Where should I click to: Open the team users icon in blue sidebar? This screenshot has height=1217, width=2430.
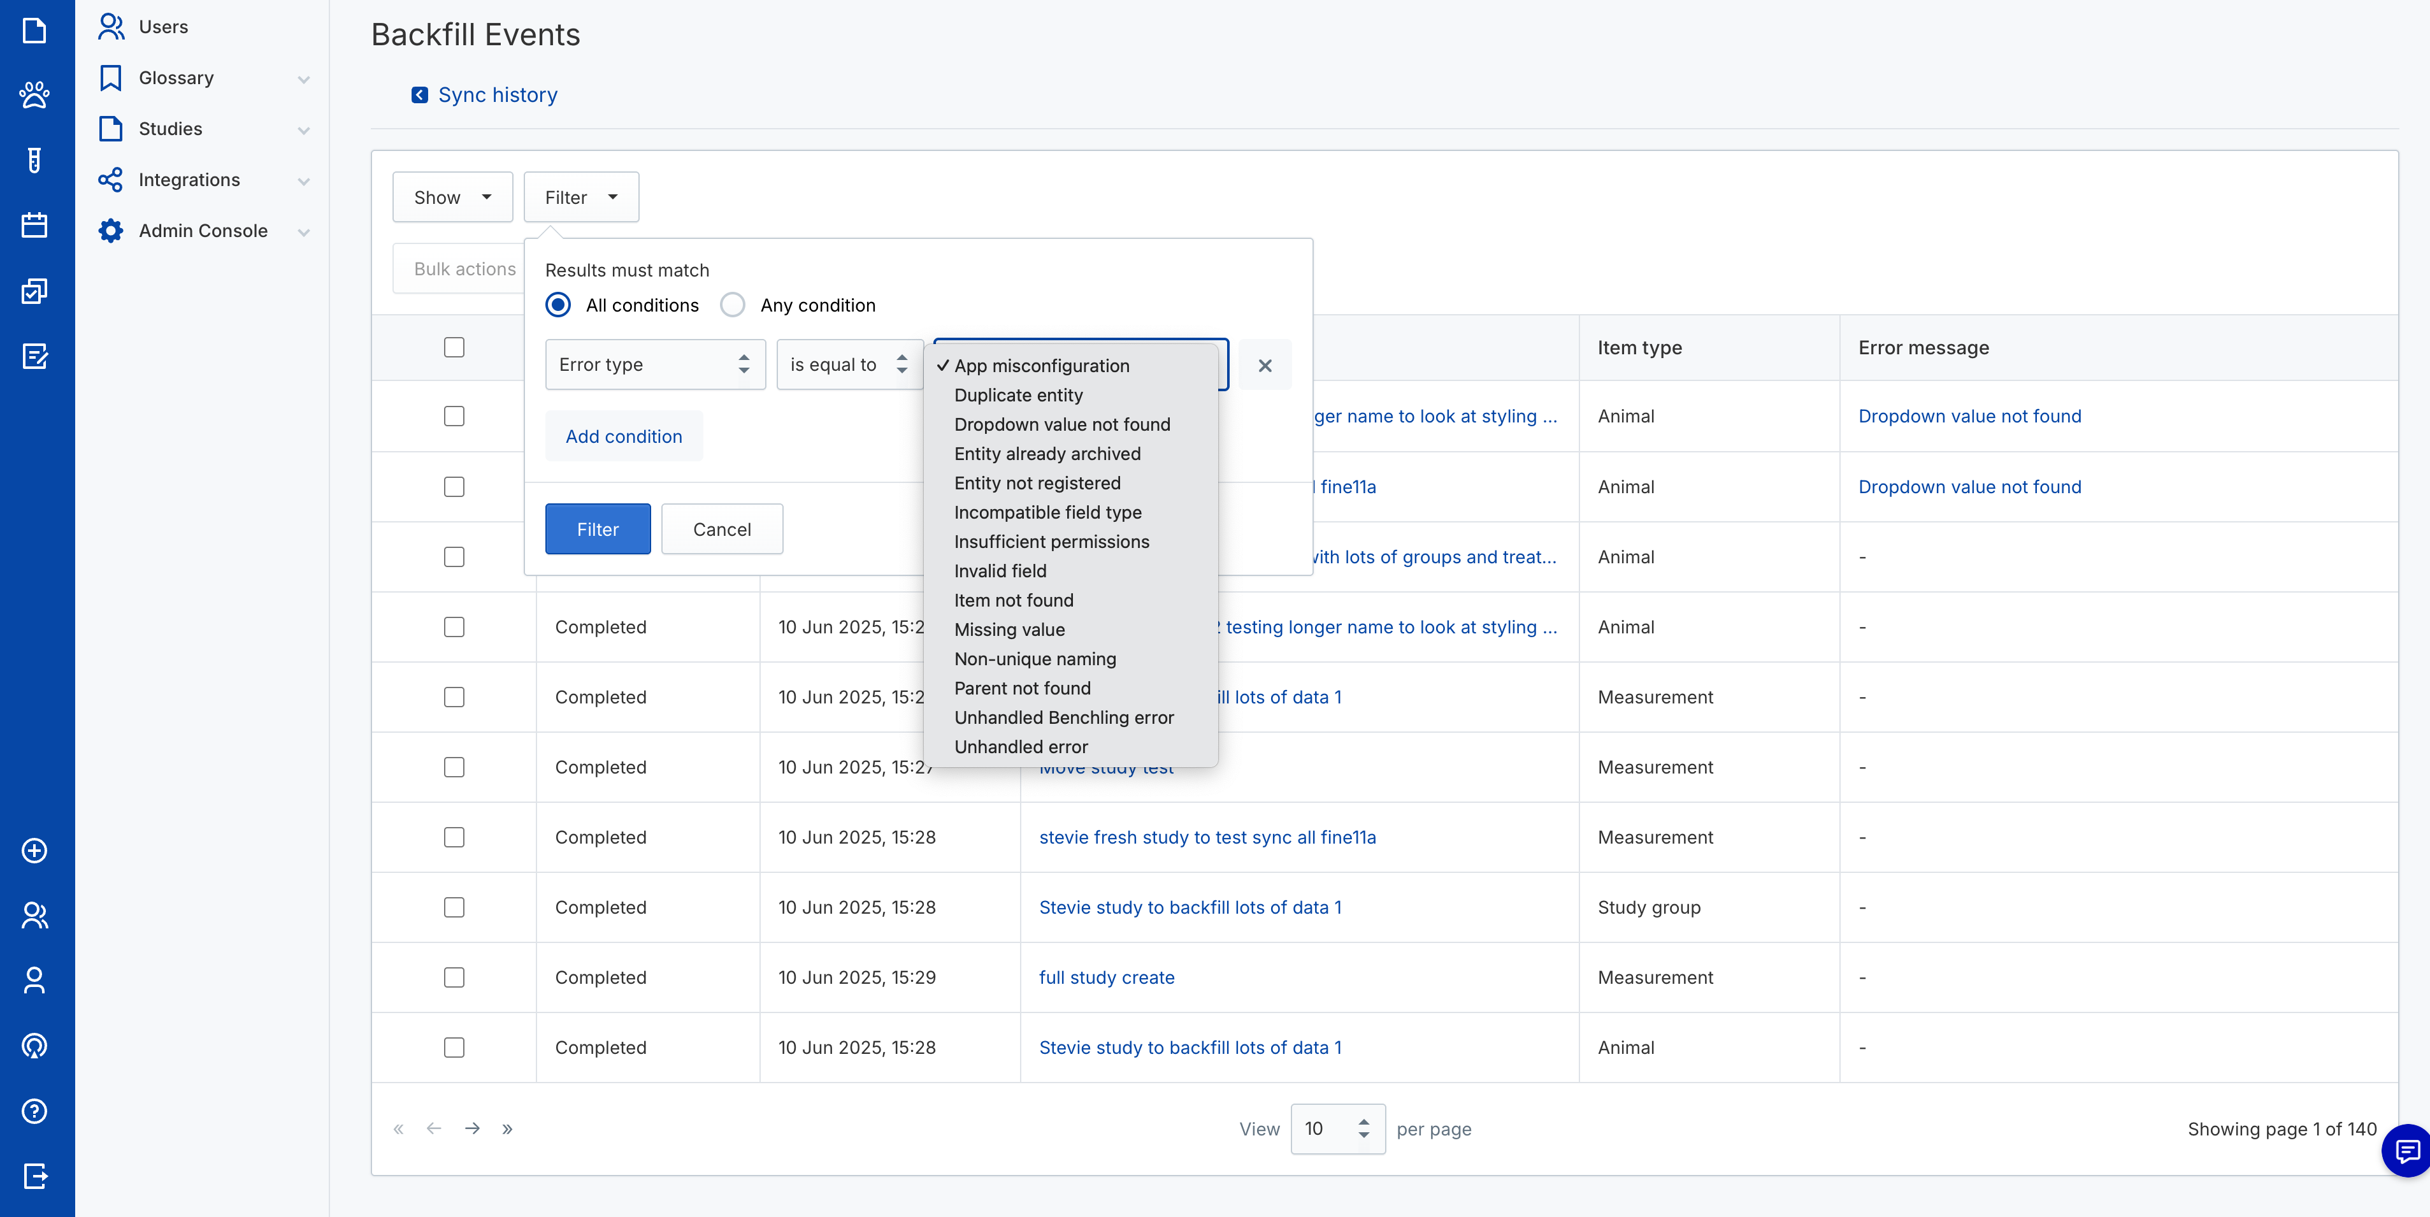pos(34,915)
